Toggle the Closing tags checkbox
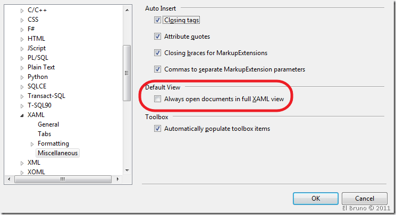 click(157, 20)
